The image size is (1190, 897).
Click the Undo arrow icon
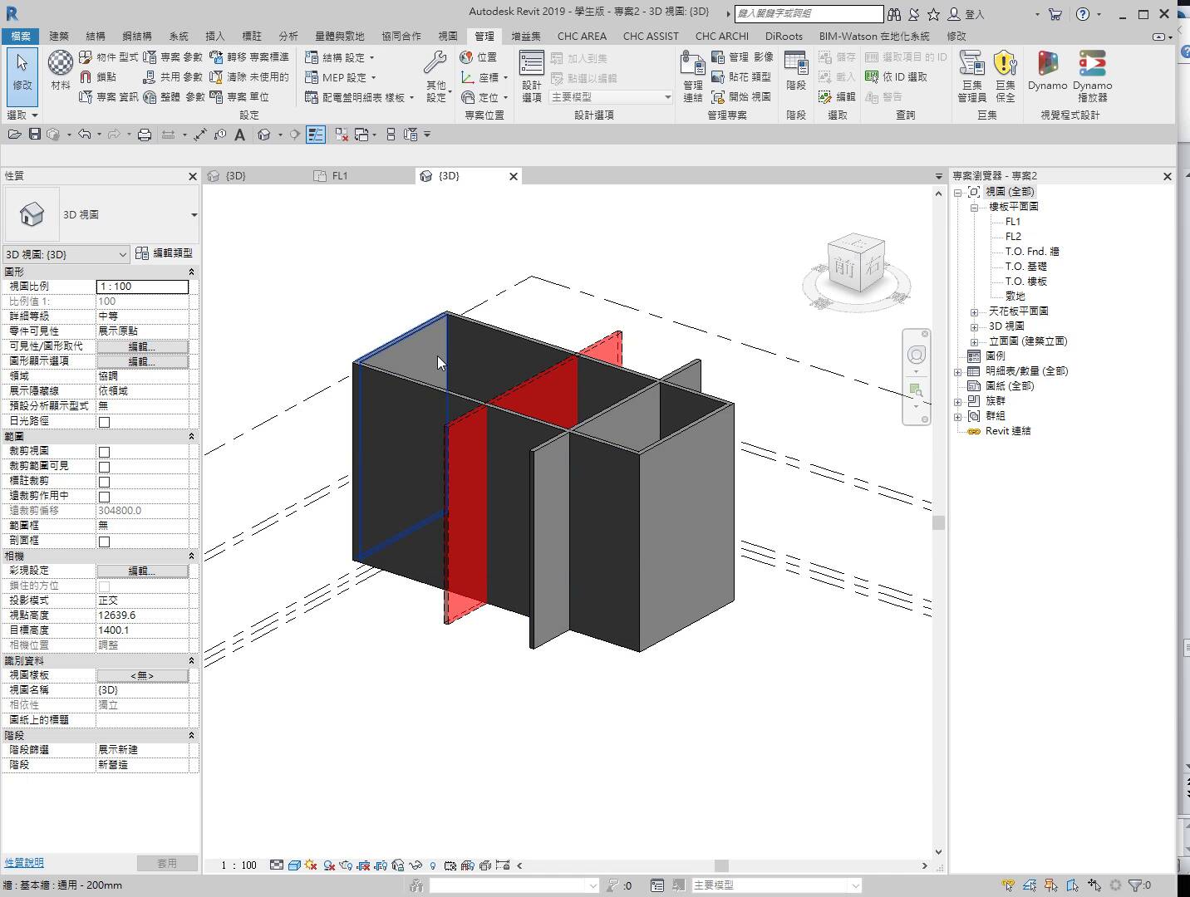tap(84, 134)
